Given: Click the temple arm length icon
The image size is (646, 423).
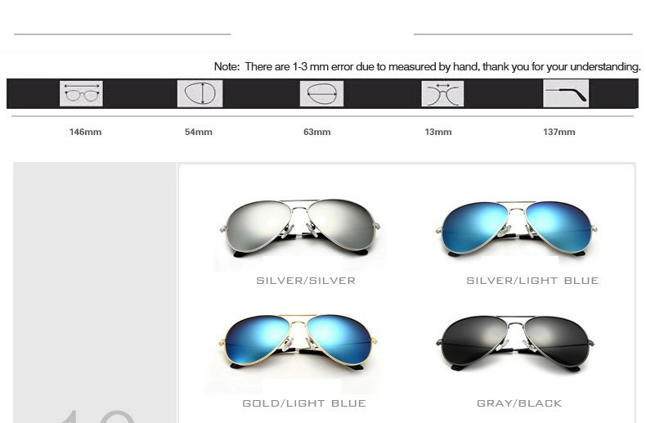Looking at the screenshot, I should pyautogui.click(x=566, y=93).
